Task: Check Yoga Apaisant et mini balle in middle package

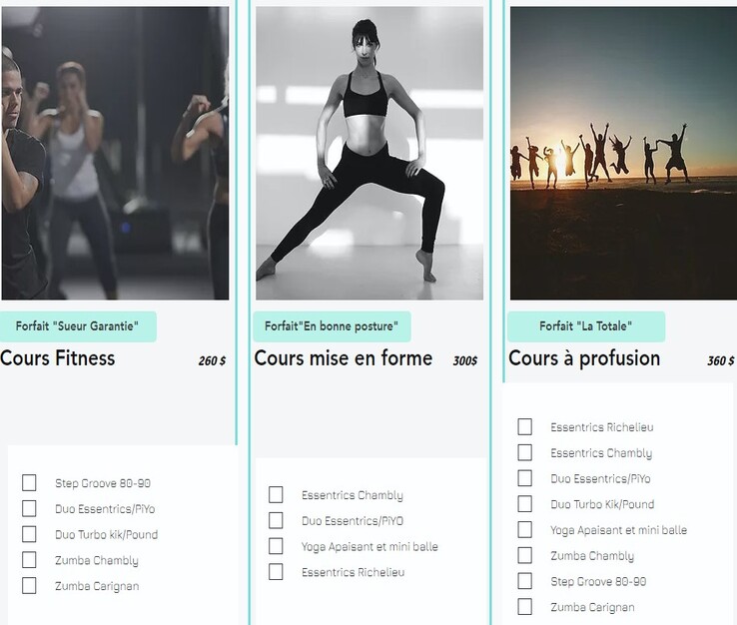Action: [276, 546]
